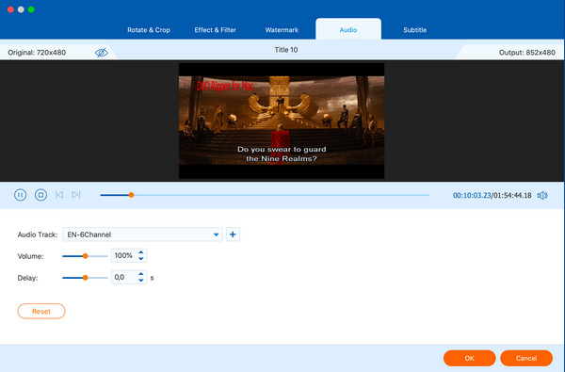
Task: Click the playback progress handle
Action: [x=132, y=195]
